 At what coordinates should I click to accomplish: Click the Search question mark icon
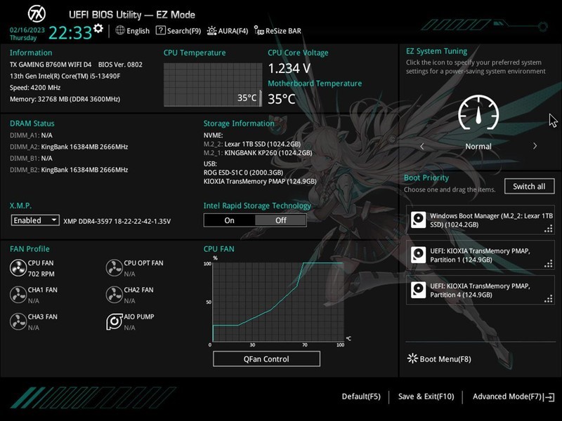coord(161,30)
